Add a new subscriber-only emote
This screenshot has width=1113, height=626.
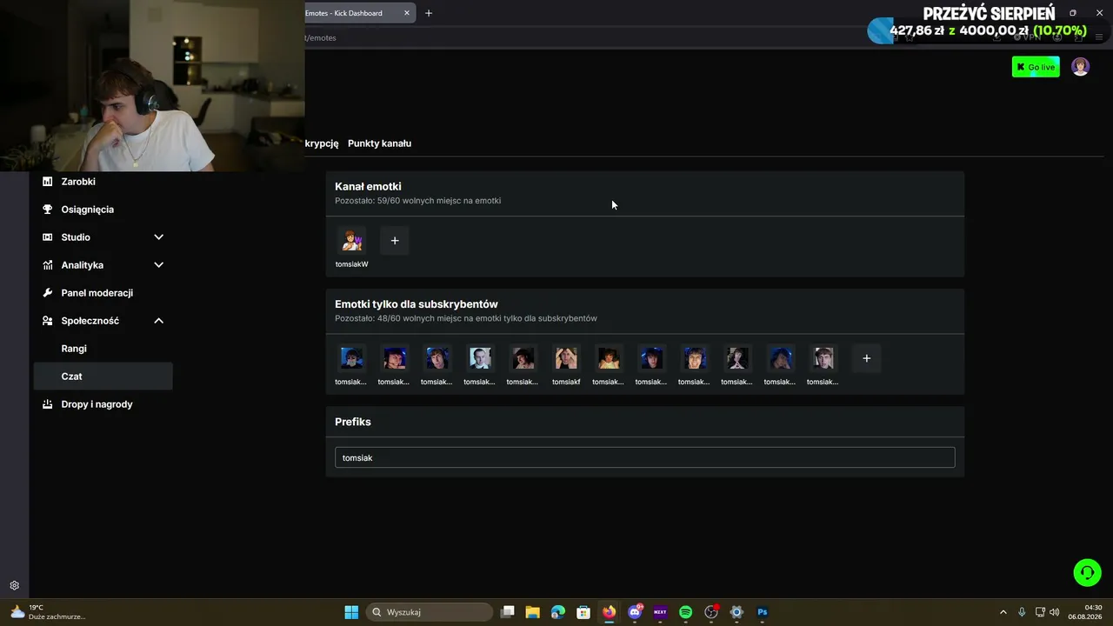(x=866, y=358)
